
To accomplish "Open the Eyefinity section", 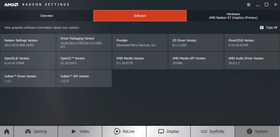I will [x=213, y=131].
